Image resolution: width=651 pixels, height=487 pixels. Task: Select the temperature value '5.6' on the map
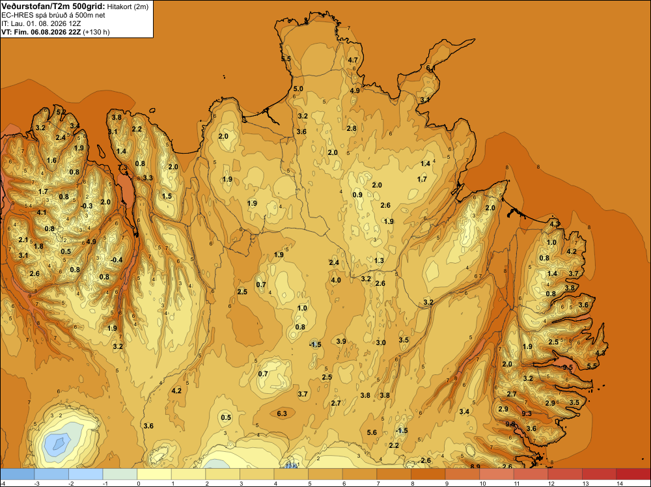372,432
